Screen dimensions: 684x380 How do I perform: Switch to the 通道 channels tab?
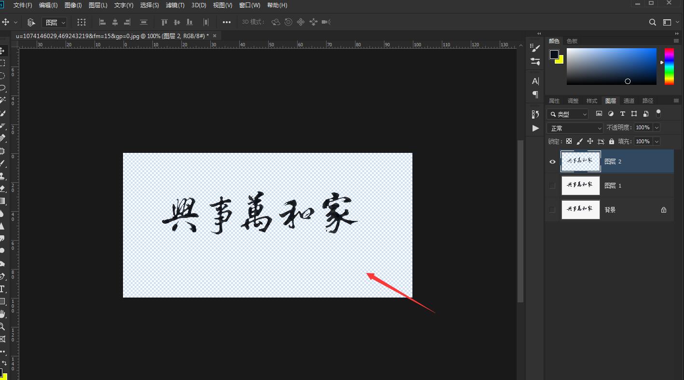point(629,100)
